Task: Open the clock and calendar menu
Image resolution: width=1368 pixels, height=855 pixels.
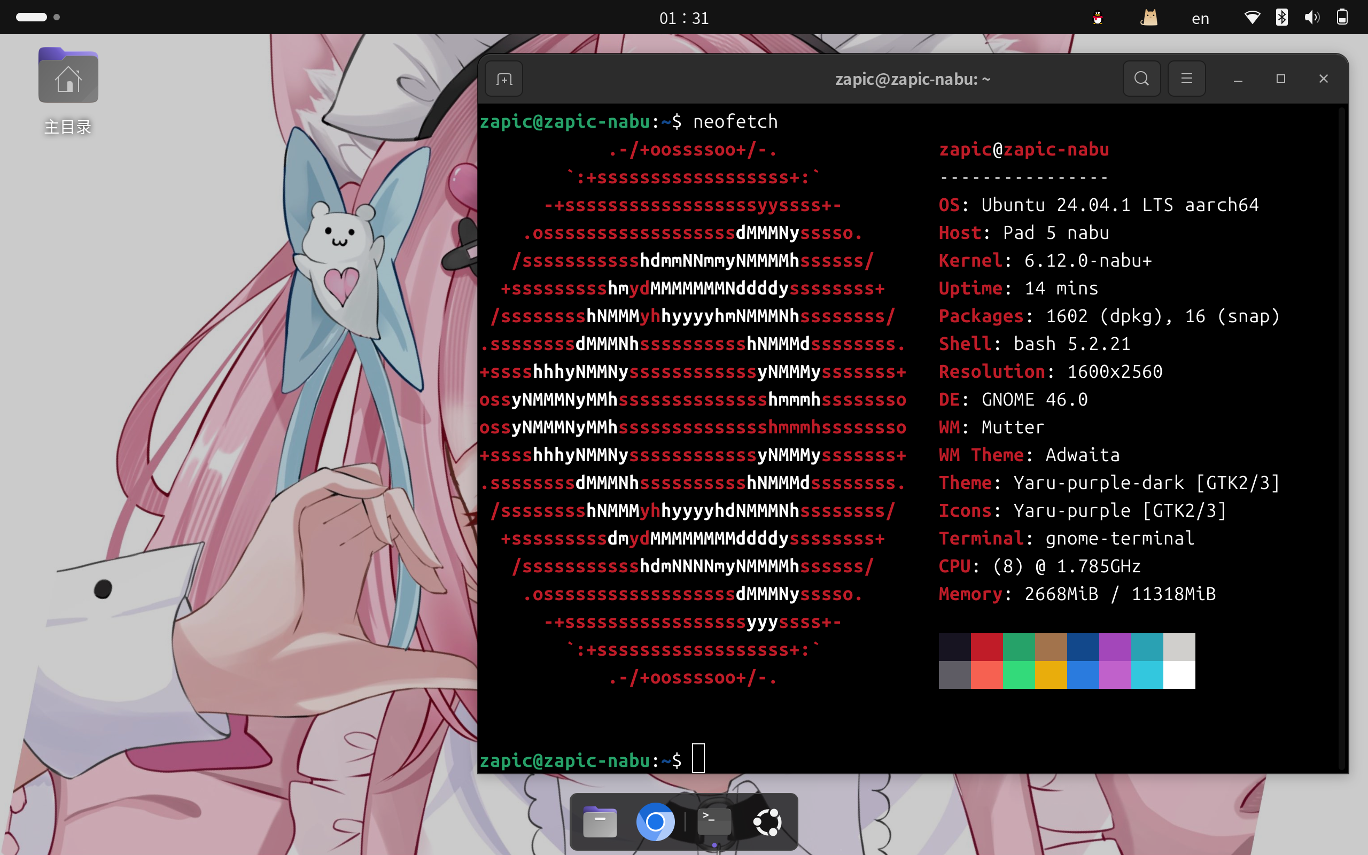Action: point(683,18)
